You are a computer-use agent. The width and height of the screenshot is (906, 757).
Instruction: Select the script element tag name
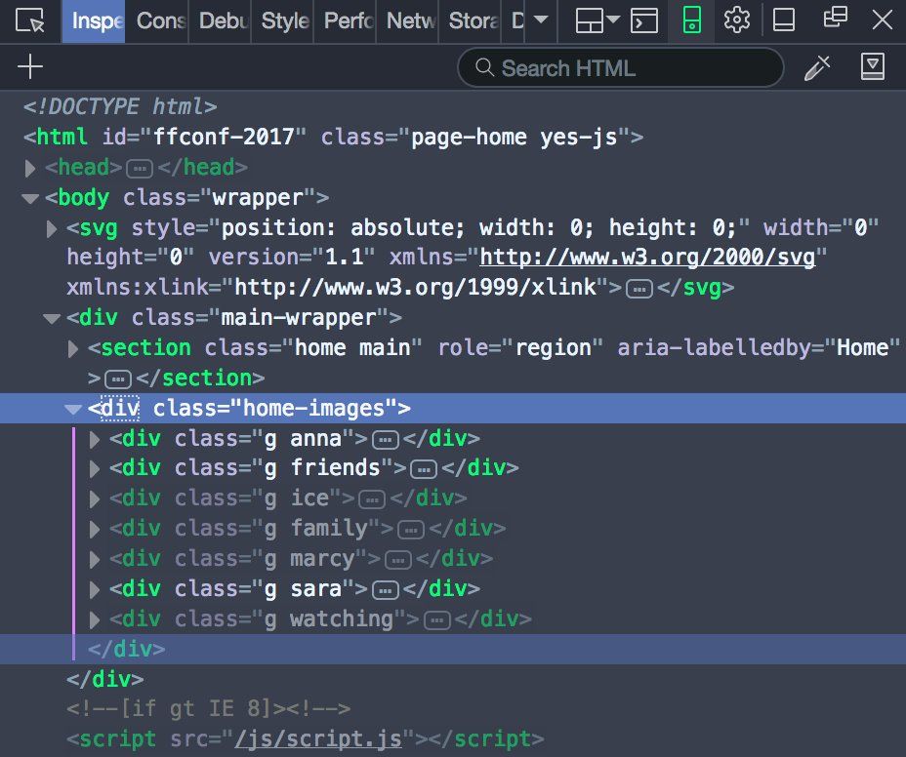click(x=118, y=739)
